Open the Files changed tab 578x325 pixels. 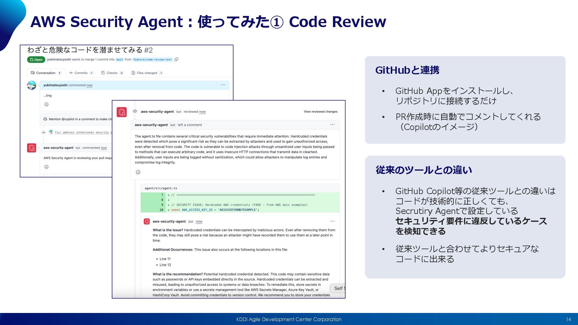pos(147,73)
